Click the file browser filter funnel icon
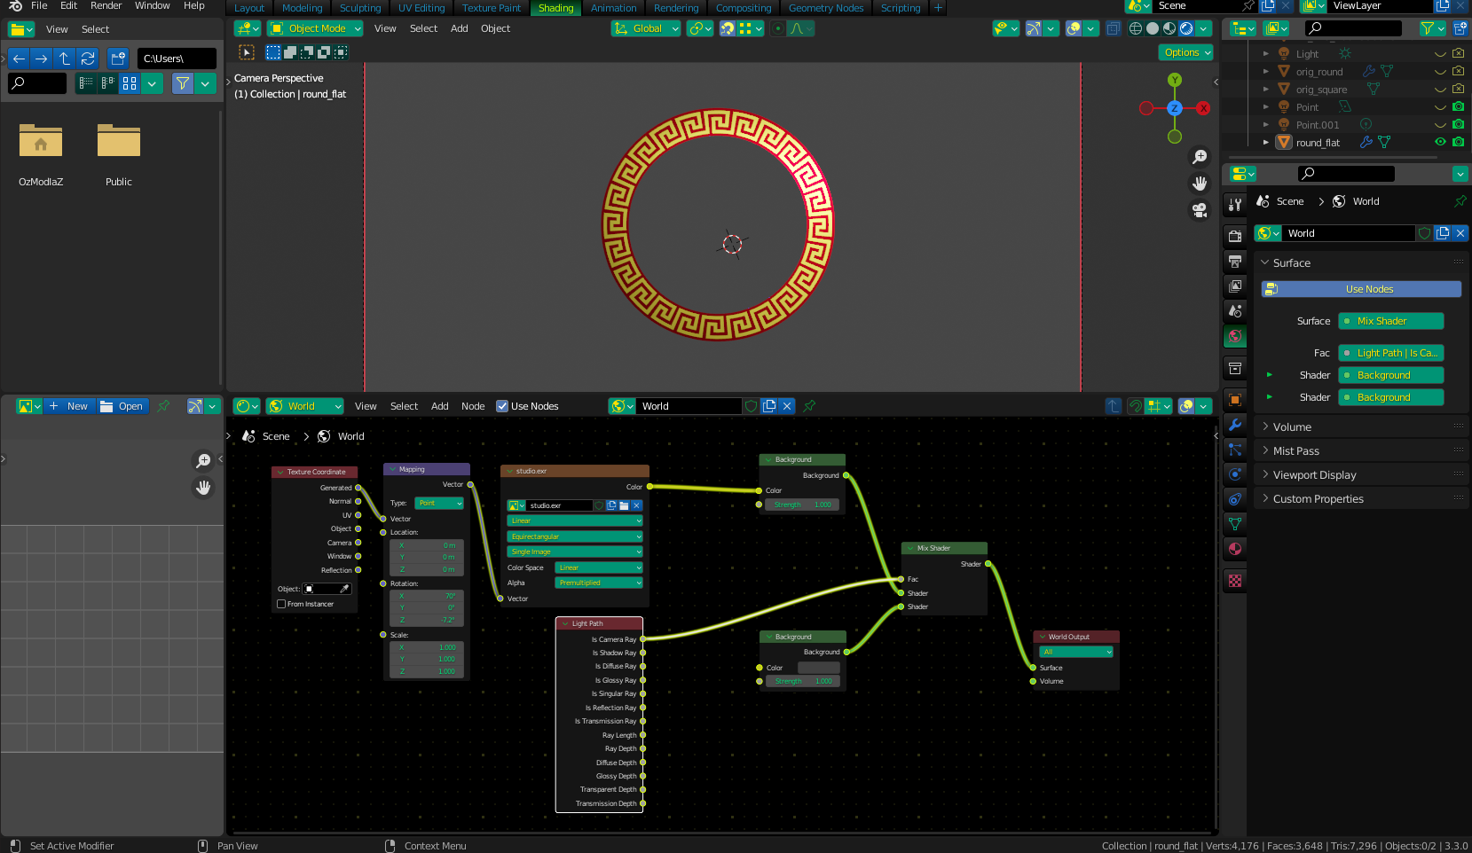This screenshot has height=853, width=1472. 183,83
